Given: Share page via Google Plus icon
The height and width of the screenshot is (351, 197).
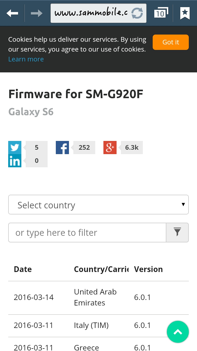Looking at the screenshot, I should pos(110,148).
